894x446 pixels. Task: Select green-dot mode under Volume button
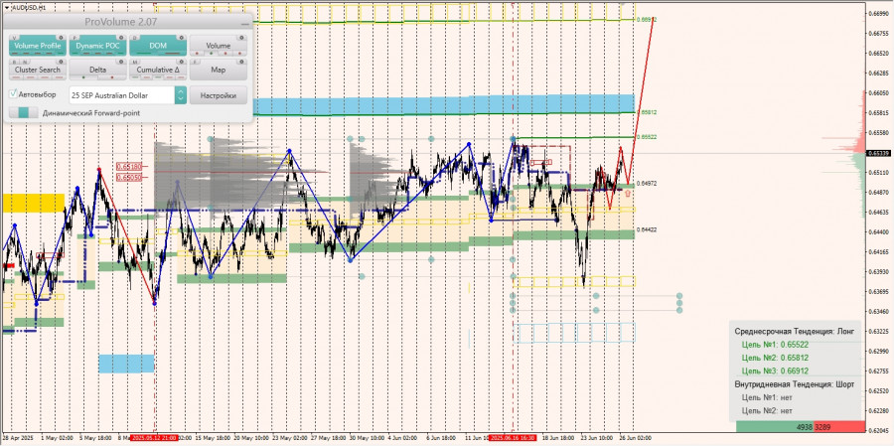pyautogui.click(x=211, y=53)
